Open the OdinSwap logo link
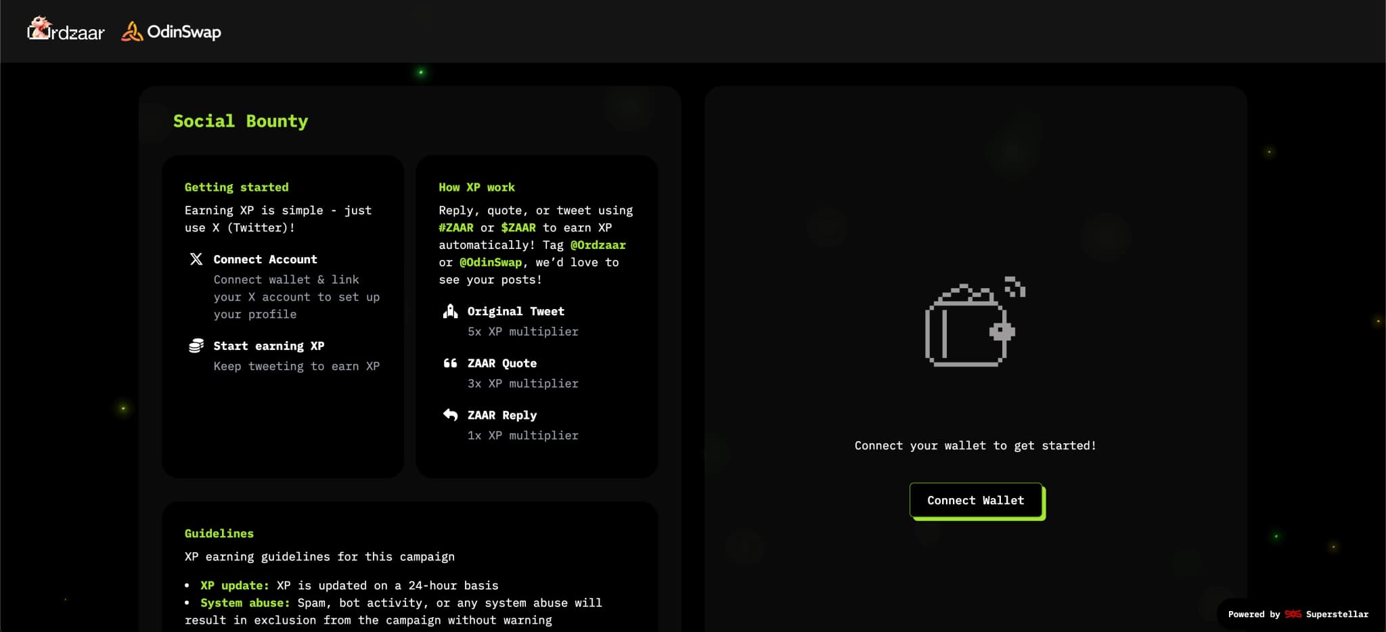 (171, 31)
